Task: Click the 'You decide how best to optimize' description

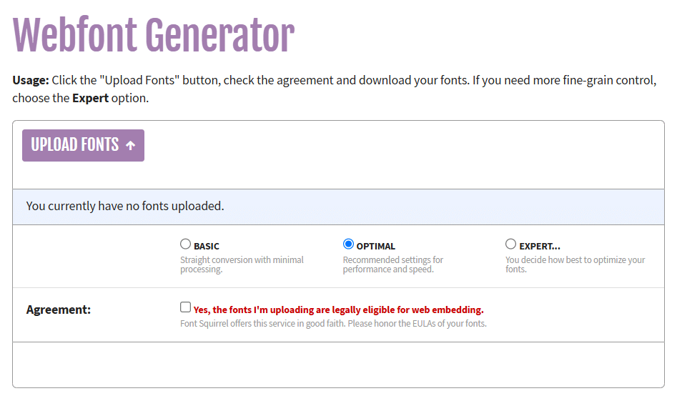Action: tap(575, 264)
